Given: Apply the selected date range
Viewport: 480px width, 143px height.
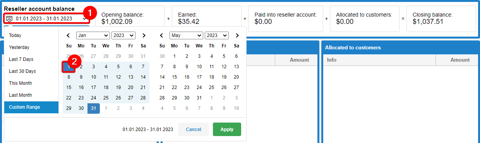Looking at the screenshot, I should (x=227, y=130).
